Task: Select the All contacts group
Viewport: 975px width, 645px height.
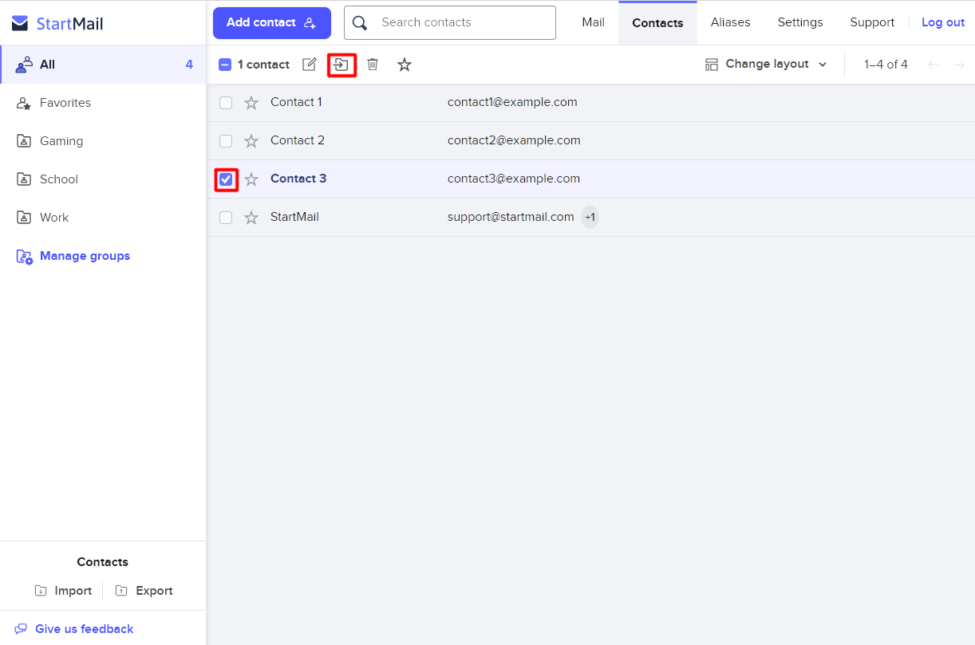Action: point(103,65)
